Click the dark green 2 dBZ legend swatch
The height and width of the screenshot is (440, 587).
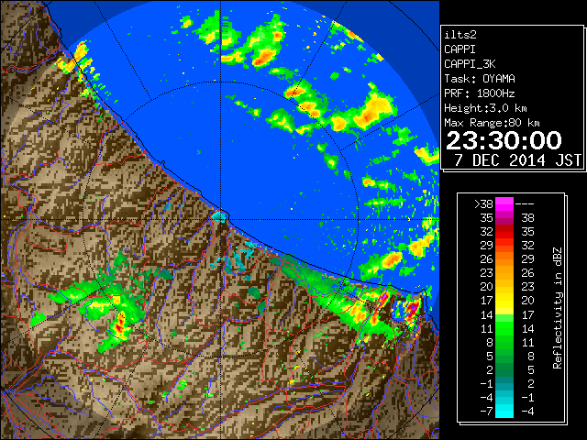(504, 369)
